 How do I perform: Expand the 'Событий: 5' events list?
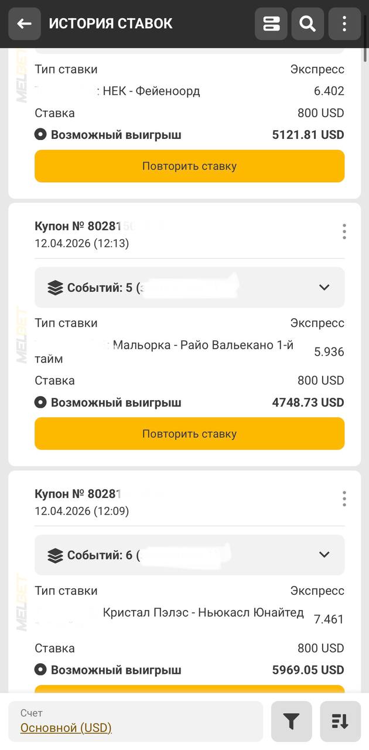tap(324, 287)
